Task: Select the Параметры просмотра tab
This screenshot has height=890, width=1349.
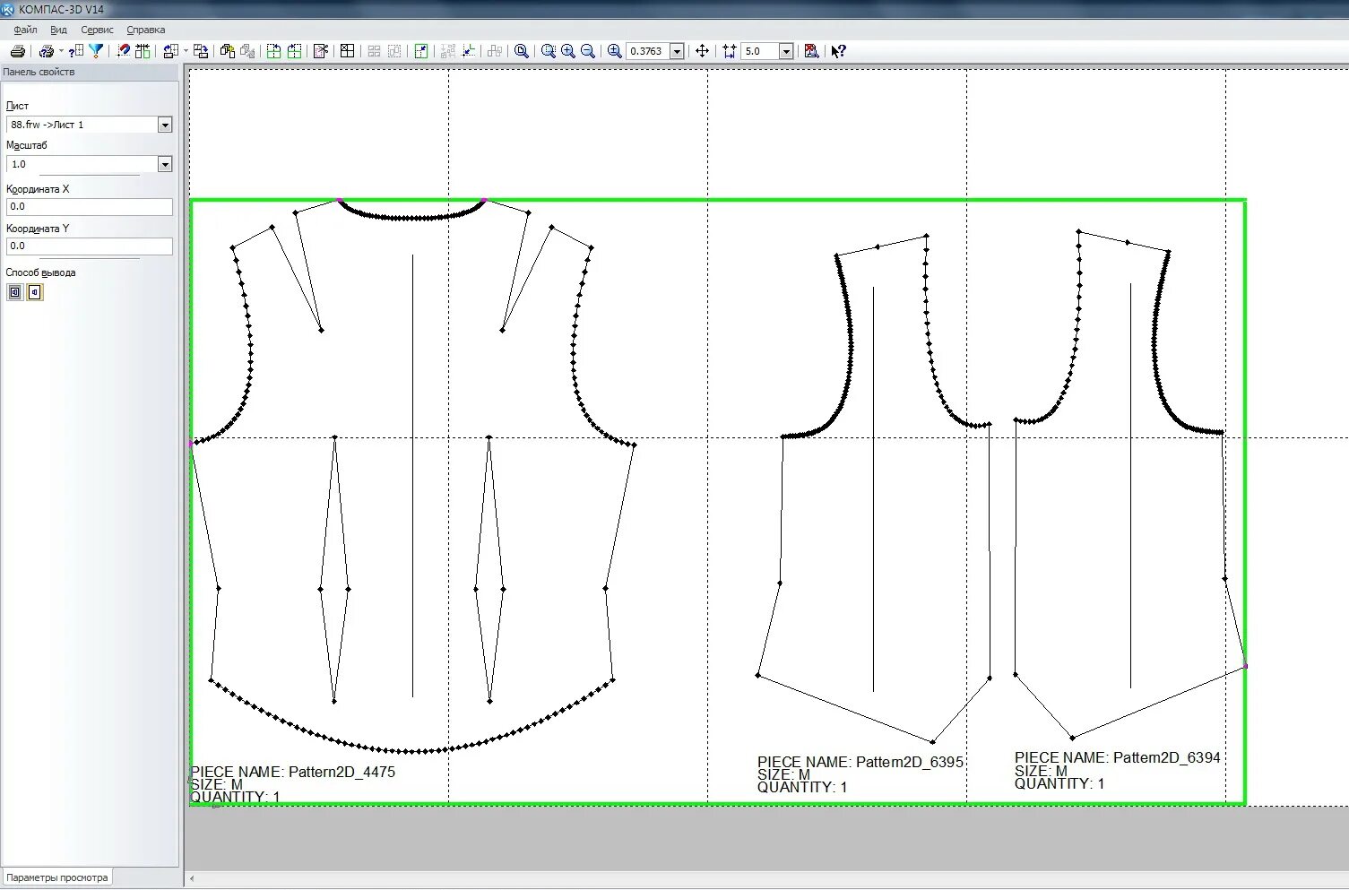Action: pyautogui.click(x=56, y=877)
